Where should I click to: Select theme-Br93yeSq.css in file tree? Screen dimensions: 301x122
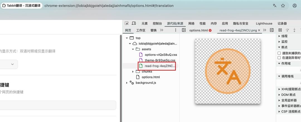pos(160,60)
